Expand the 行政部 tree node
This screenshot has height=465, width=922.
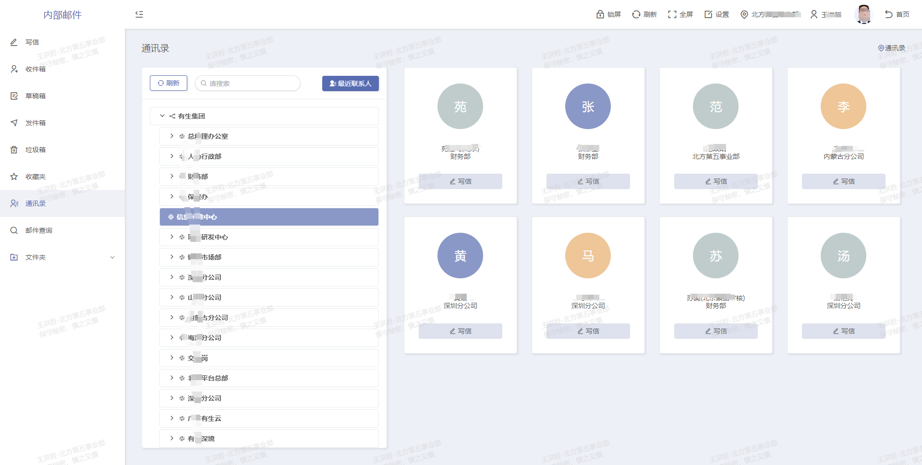tap(171, 156)
